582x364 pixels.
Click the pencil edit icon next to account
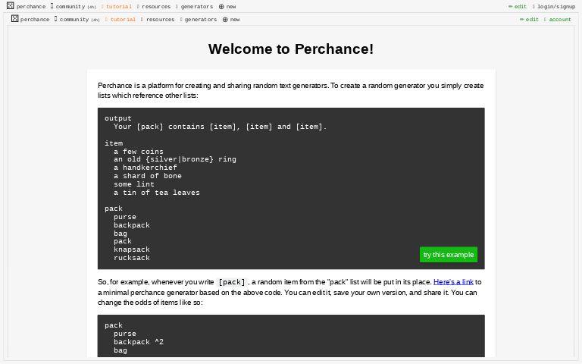coord(522,20)
